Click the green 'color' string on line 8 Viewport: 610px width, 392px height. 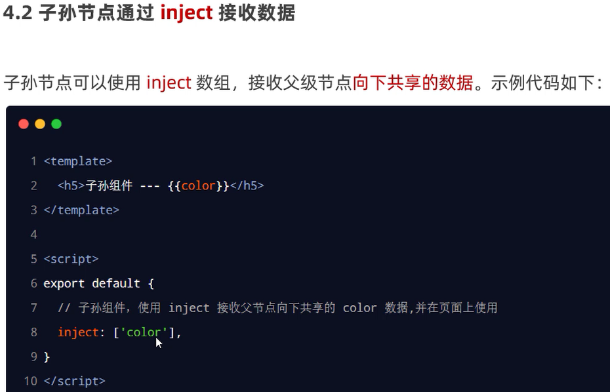[x=144, y=332]
